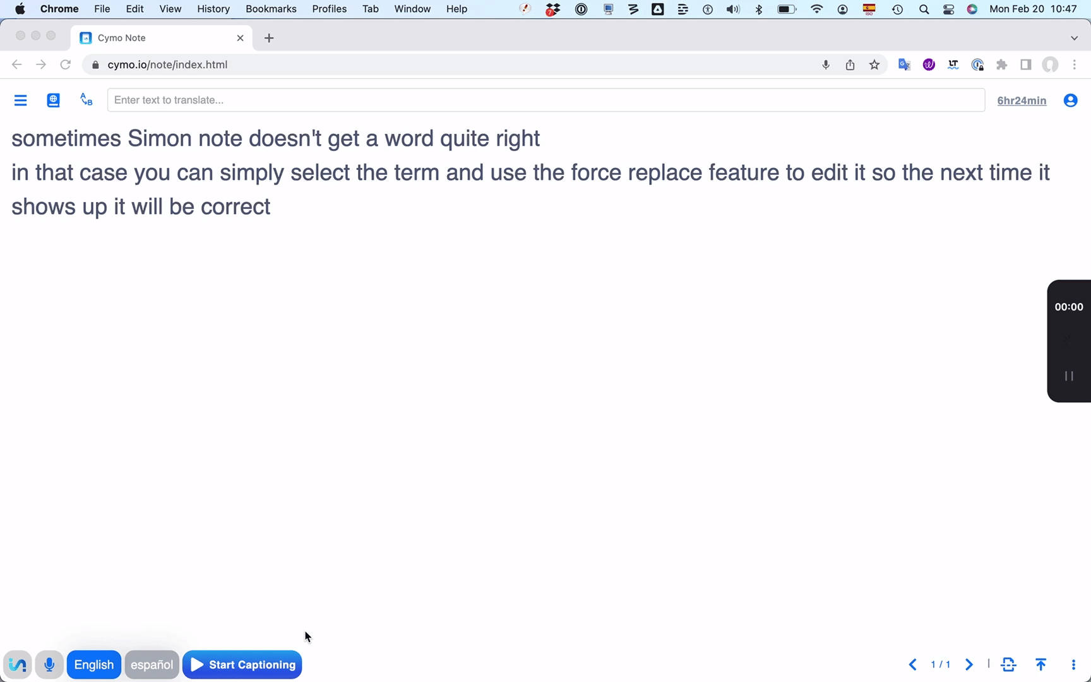The image size is (1091, 682).
Task: Open Google Translate extension icon
Action: pos(904,64)
